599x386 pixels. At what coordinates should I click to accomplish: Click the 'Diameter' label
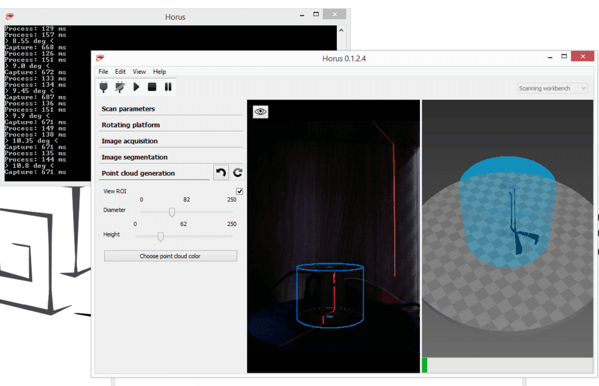click(x=114, y=210)
